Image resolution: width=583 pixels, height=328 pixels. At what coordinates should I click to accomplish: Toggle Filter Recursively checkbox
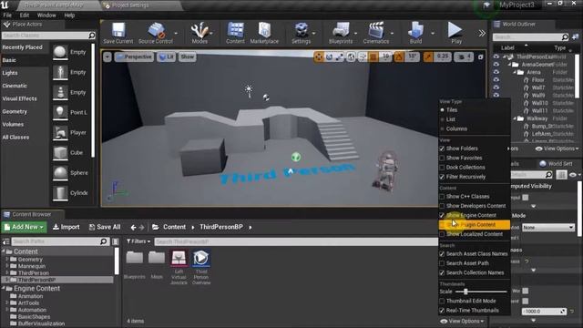coord(442,177)
